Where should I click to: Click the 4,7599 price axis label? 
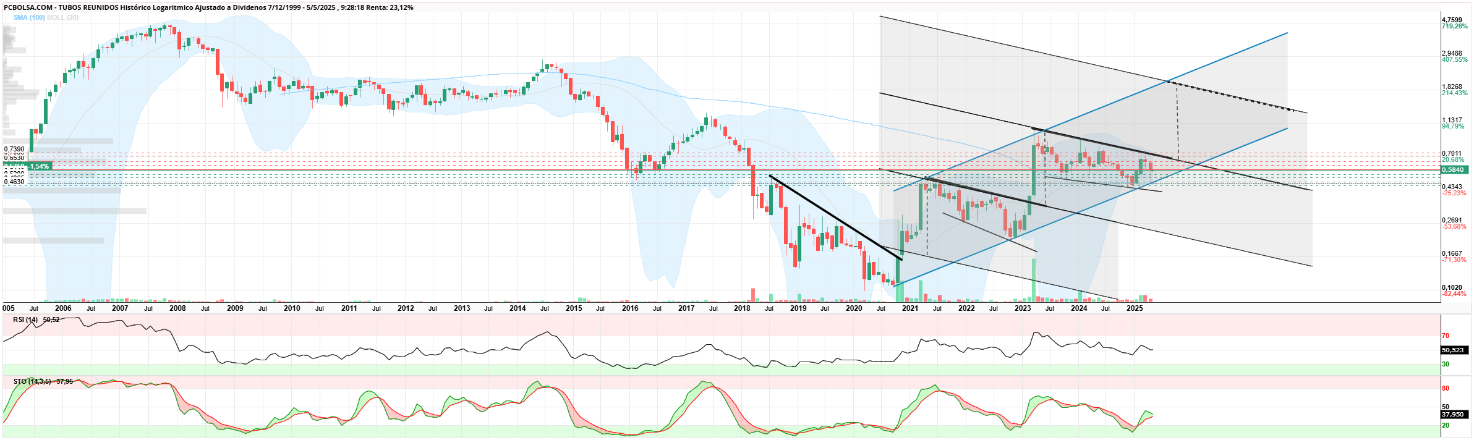click(1452, 20)
